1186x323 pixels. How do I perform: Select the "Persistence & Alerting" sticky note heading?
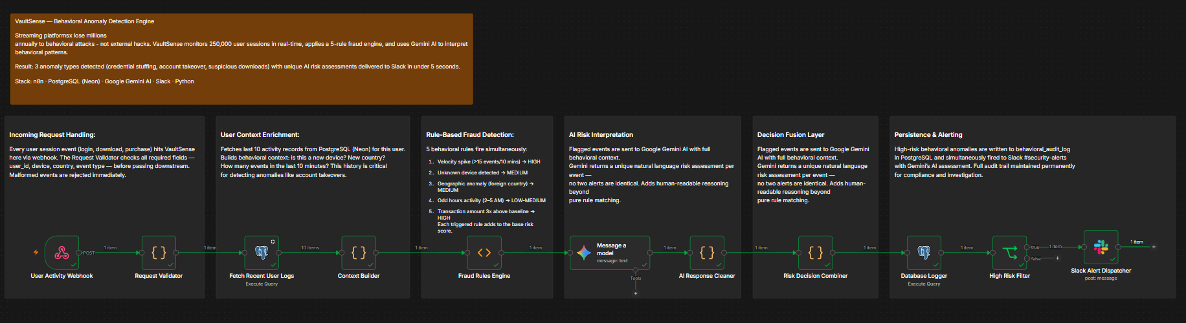point(928,135)
